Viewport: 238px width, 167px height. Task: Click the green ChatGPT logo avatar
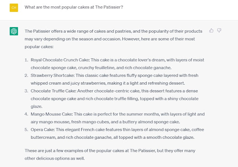[x=14, y=31]
